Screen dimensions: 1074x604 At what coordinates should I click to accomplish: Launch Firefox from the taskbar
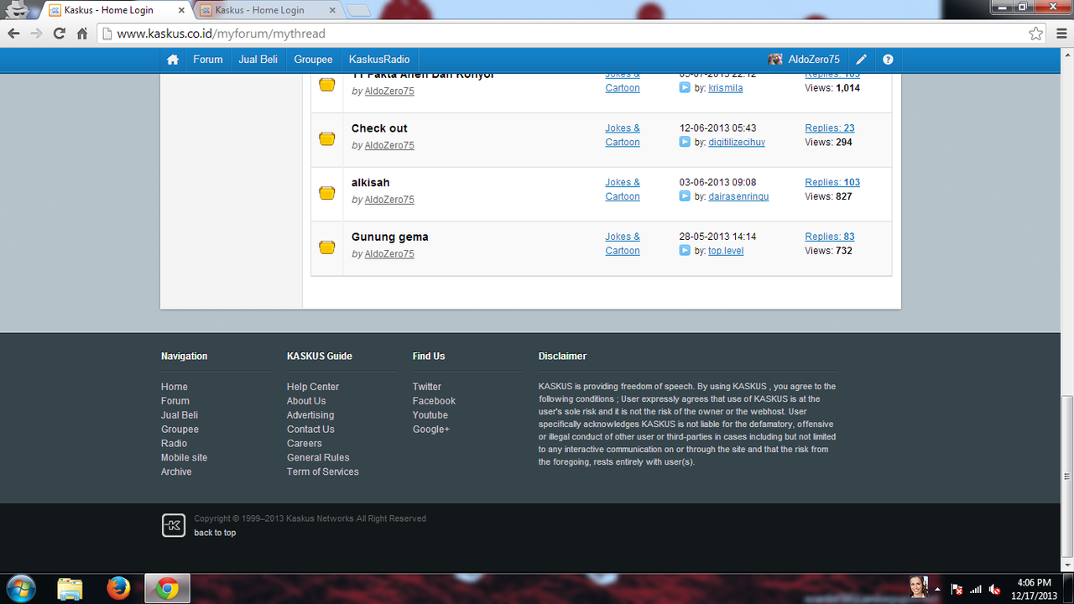pos(119,589)
